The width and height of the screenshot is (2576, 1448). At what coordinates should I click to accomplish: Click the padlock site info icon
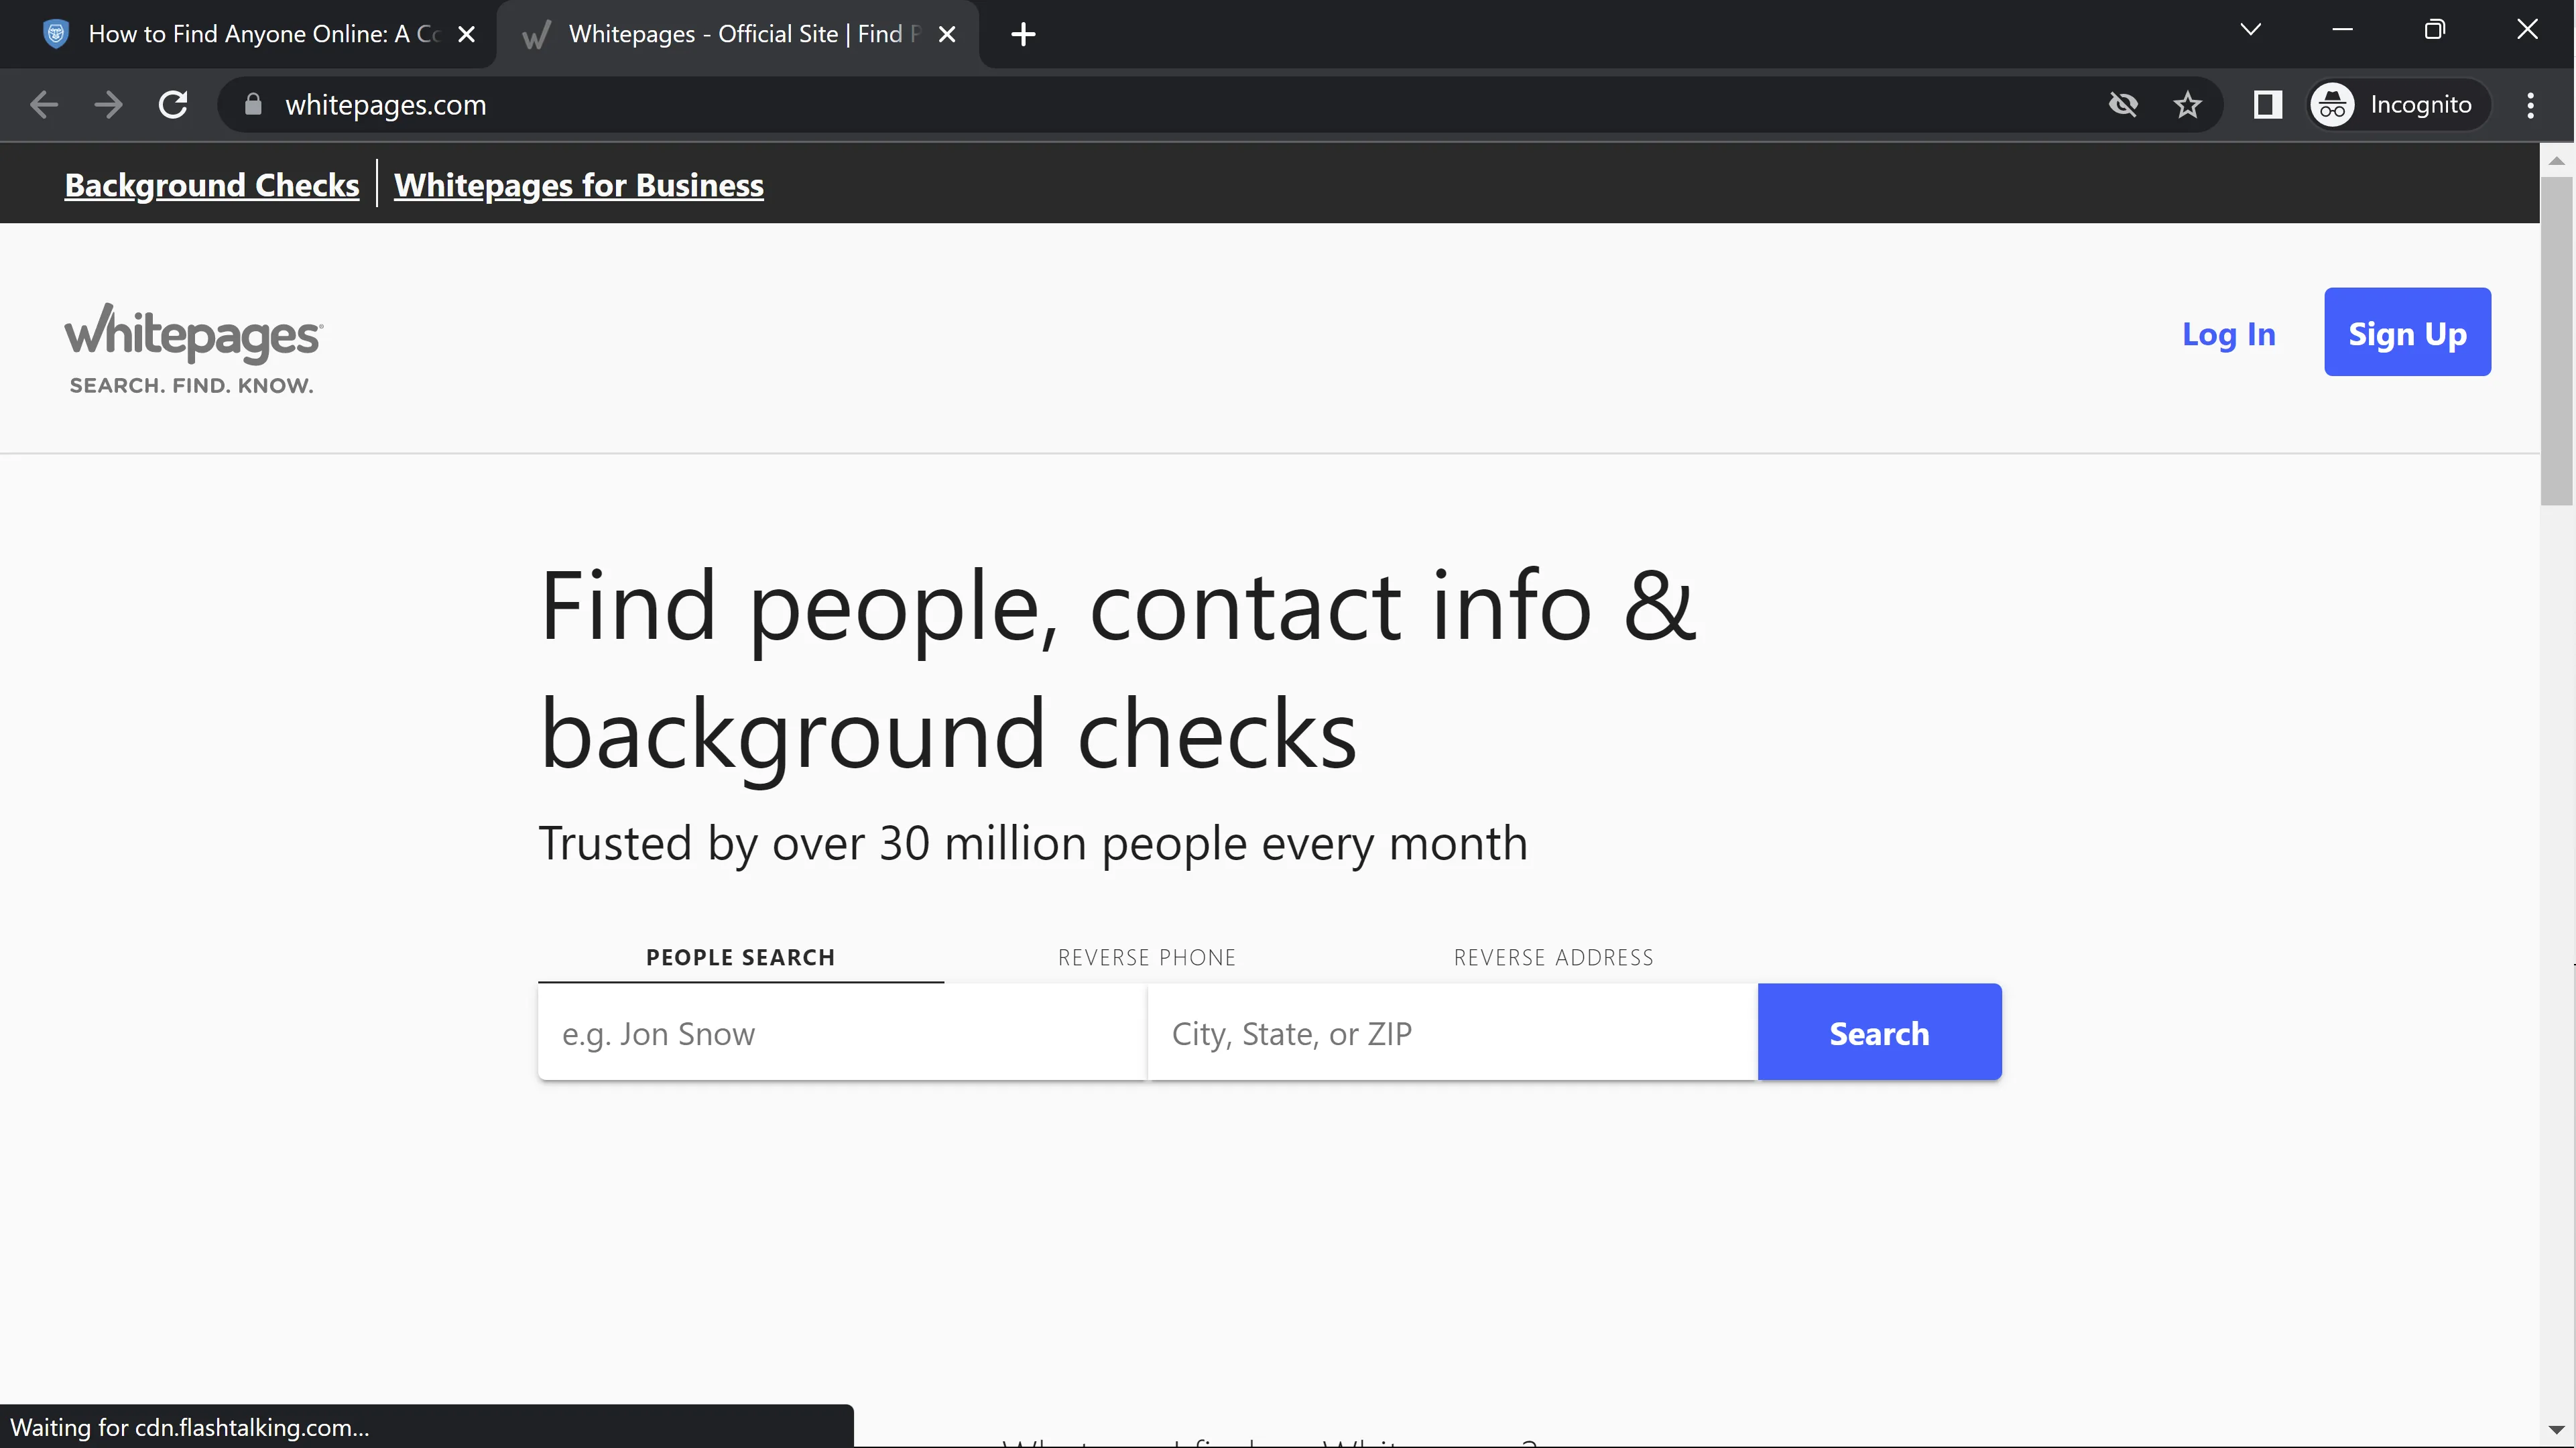tap(253, 105)
